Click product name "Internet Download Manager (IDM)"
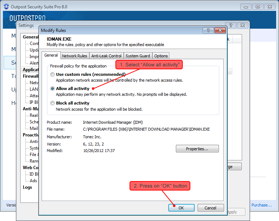 coord(113,122)
